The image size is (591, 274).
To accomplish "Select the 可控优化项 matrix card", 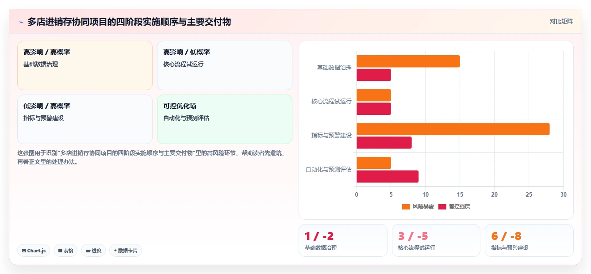I will [225, 119].
